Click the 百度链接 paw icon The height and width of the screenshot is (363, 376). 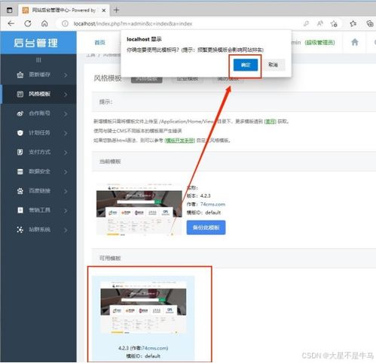click(20, 191)
